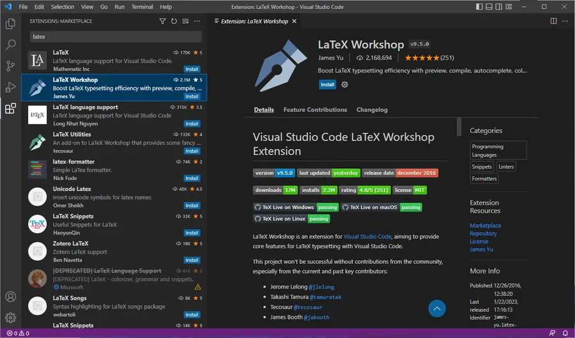Open James Yu link under Extension Resources
This screenshot has width=575, height=338.
point(481,249)
